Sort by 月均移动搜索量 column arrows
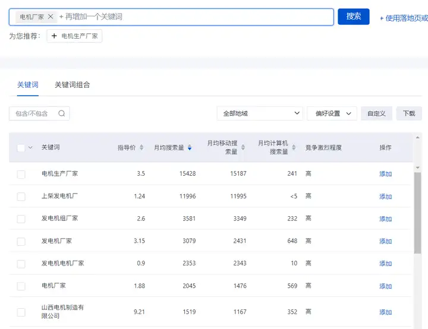The image size is (428, 329). pos(243,147)
